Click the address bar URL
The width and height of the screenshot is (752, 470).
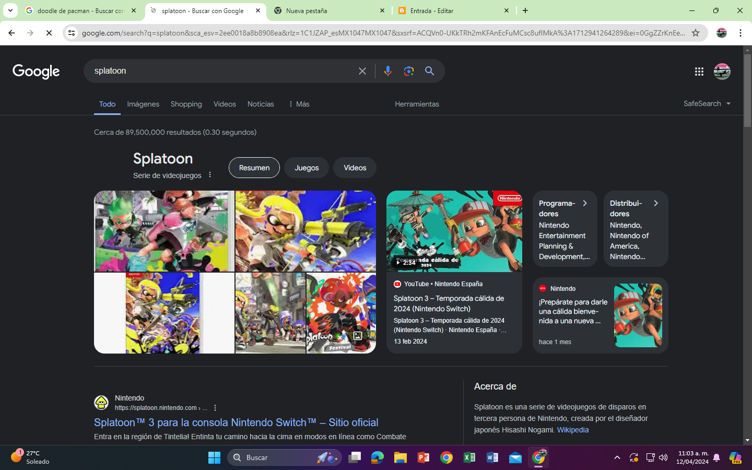(x=383, y=33)
